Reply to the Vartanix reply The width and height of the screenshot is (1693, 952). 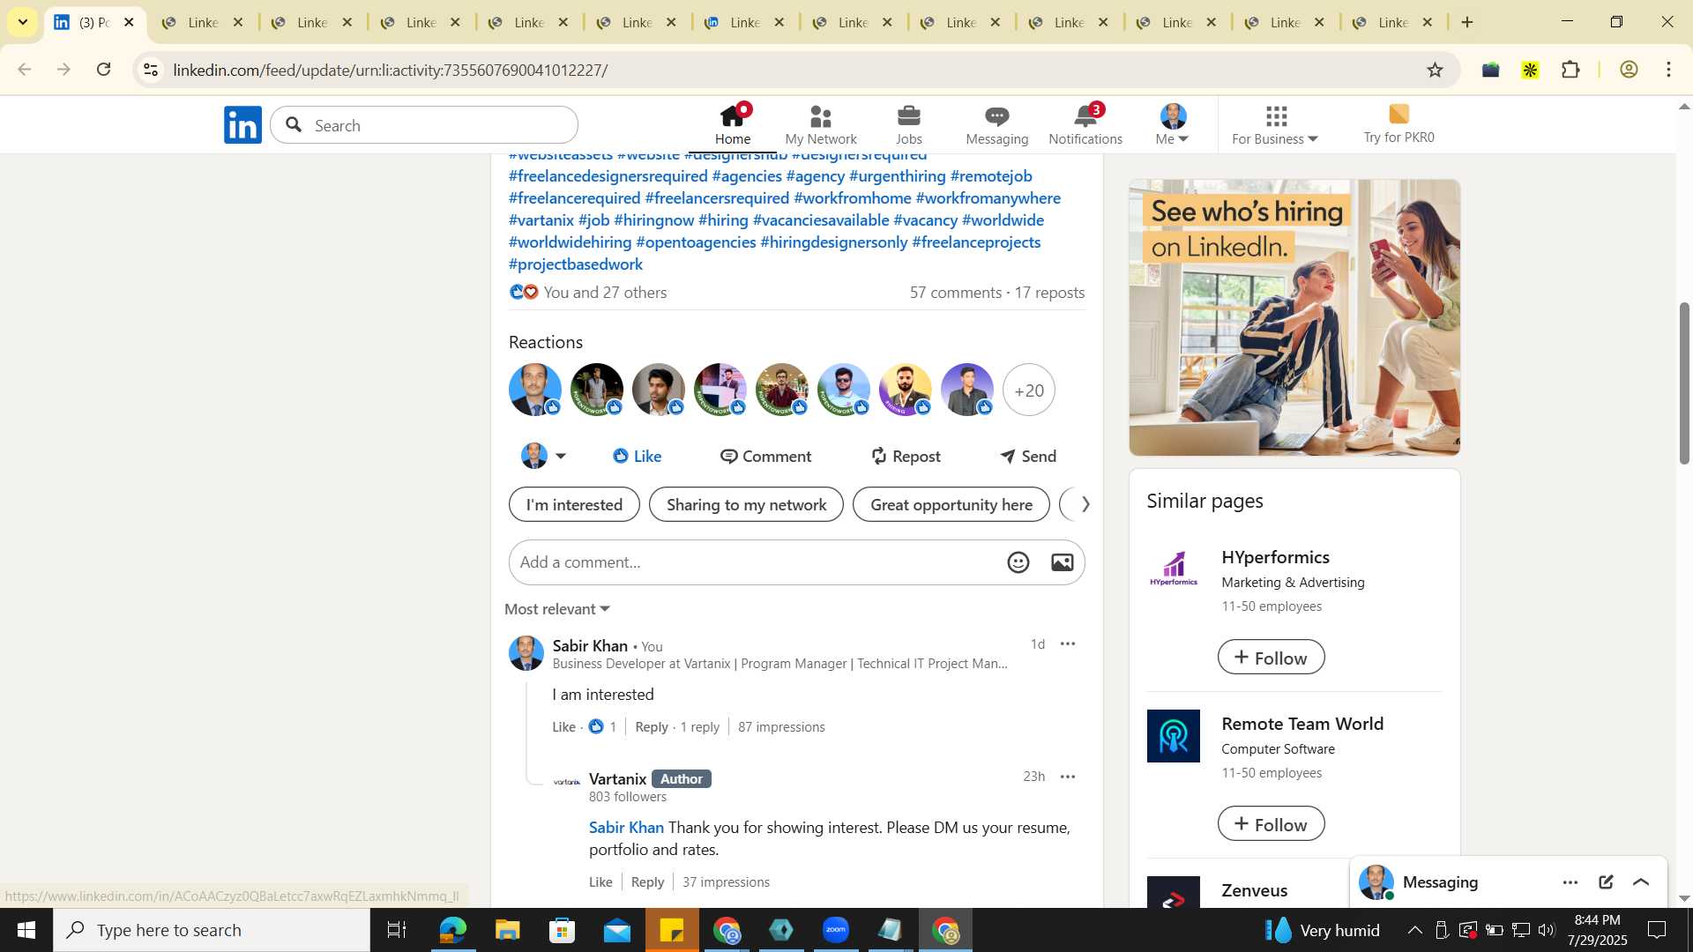(x=647, y=881)
